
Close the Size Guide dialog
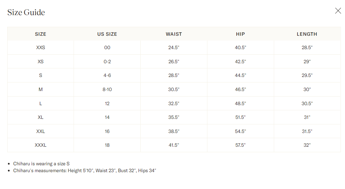[338, 11]
